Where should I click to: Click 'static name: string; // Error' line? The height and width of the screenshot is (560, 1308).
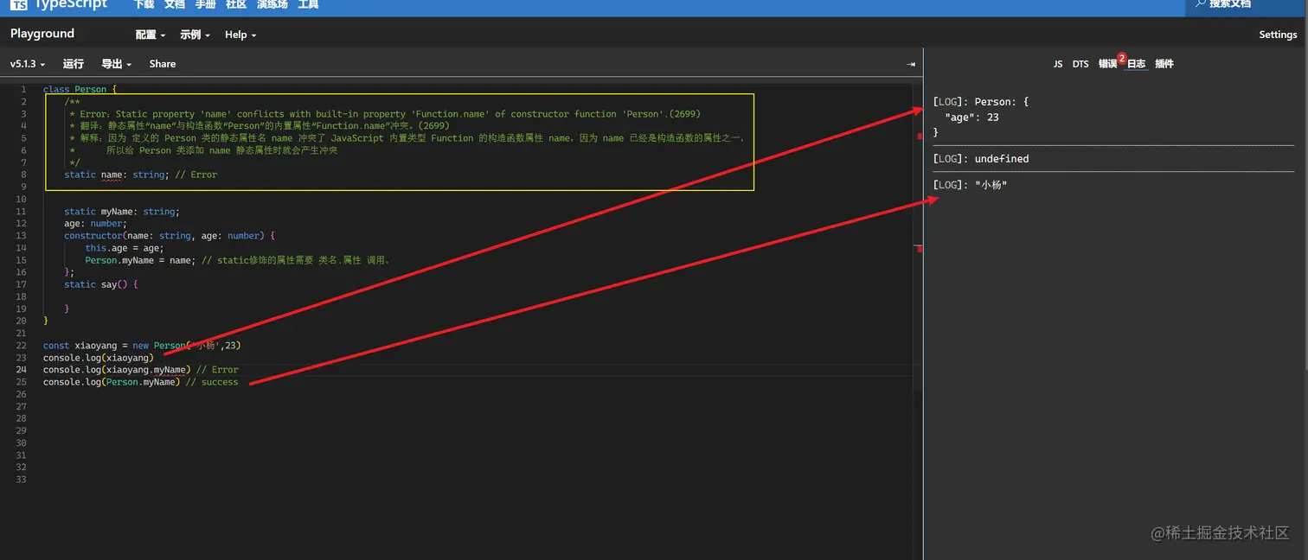pyautogui.click(x=140, y=175)
